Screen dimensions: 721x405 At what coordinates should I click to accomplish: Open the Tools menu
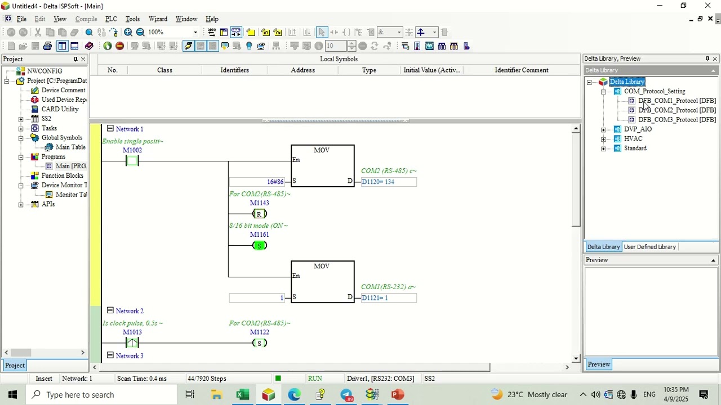[132, 19]
